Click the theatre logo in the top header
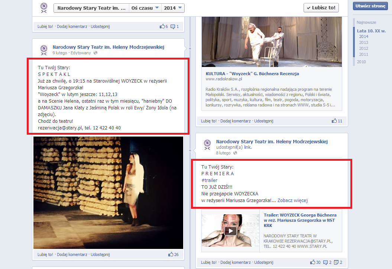This screenshot has height=269, width=392. coord(44,8)
